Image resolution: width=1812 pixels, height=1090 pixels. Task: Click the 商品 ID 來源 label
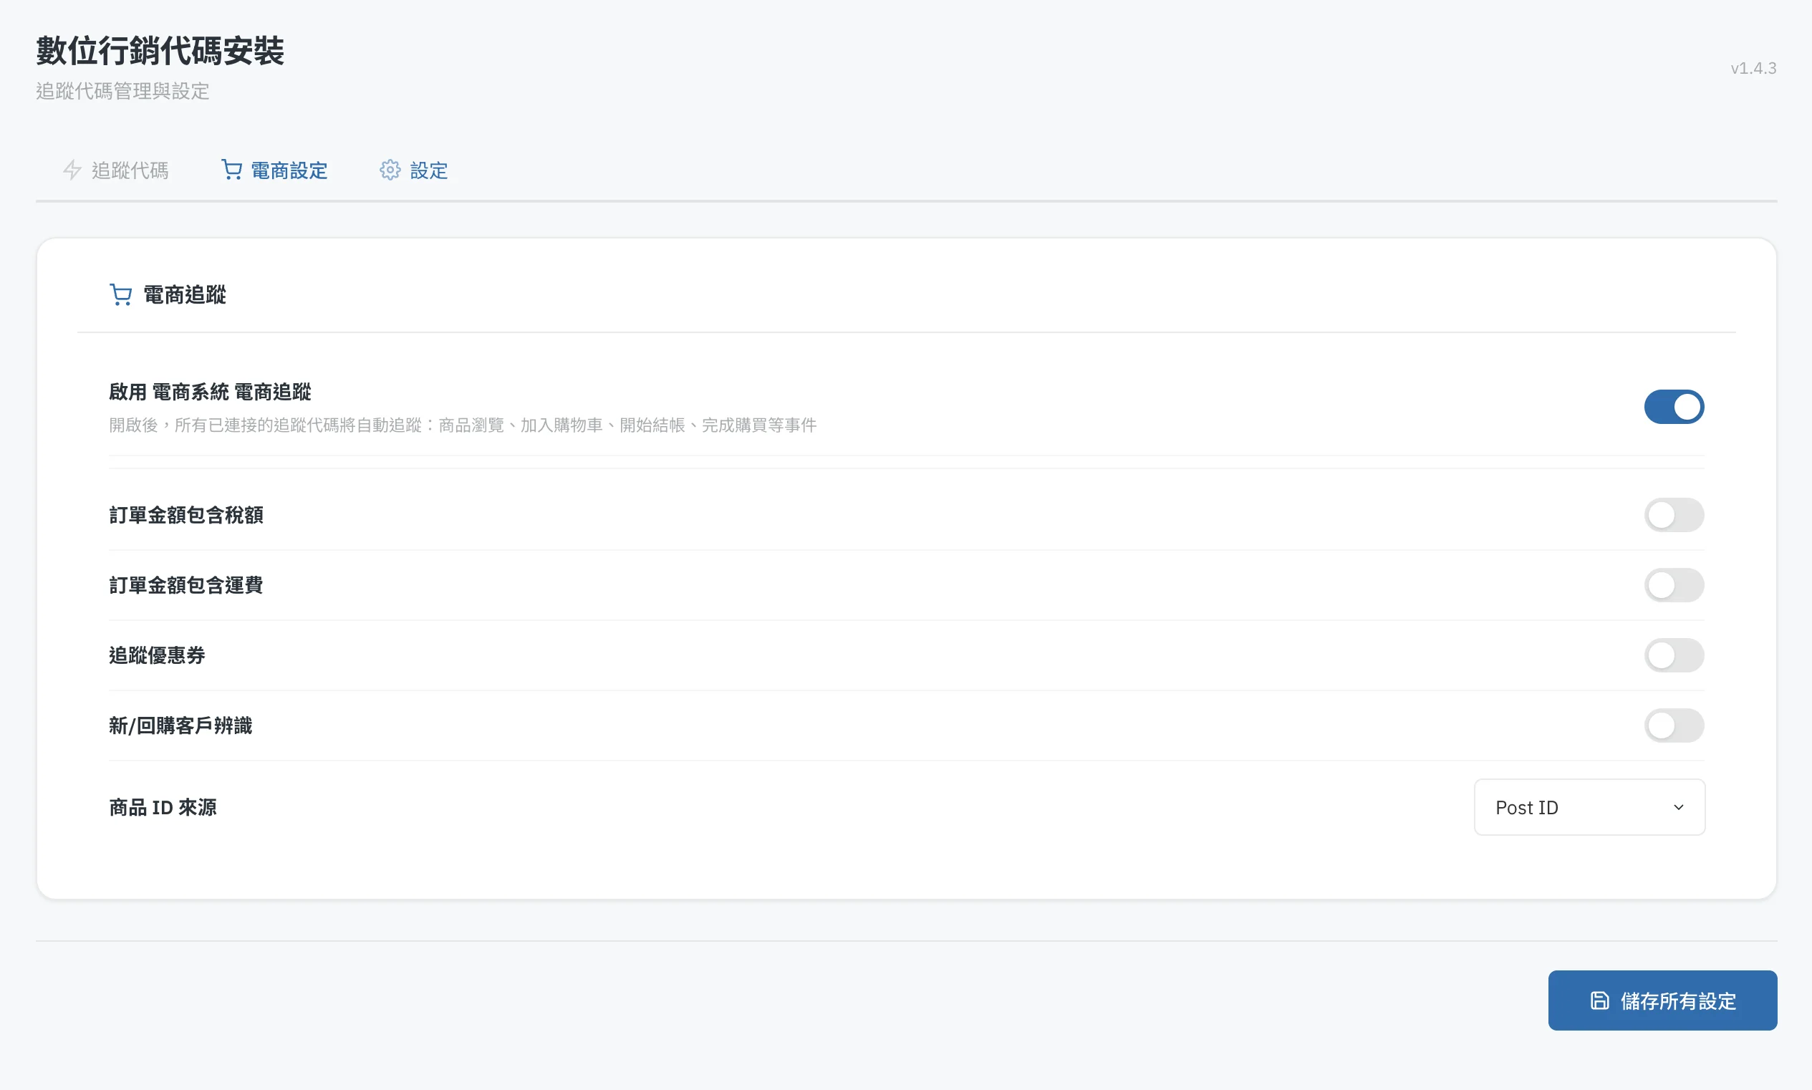pyautogui.click(x=163, y=807)
